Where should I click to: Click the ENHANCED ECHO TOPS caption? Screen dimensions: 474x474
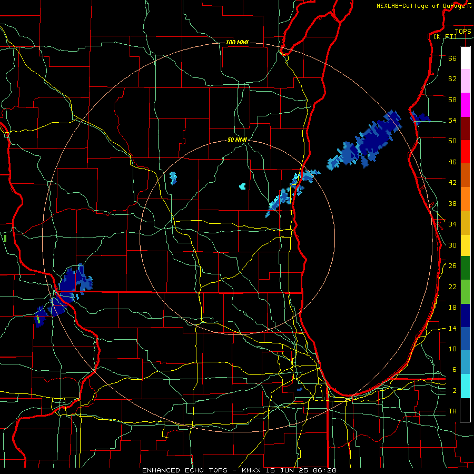click(x=185, y=470)
